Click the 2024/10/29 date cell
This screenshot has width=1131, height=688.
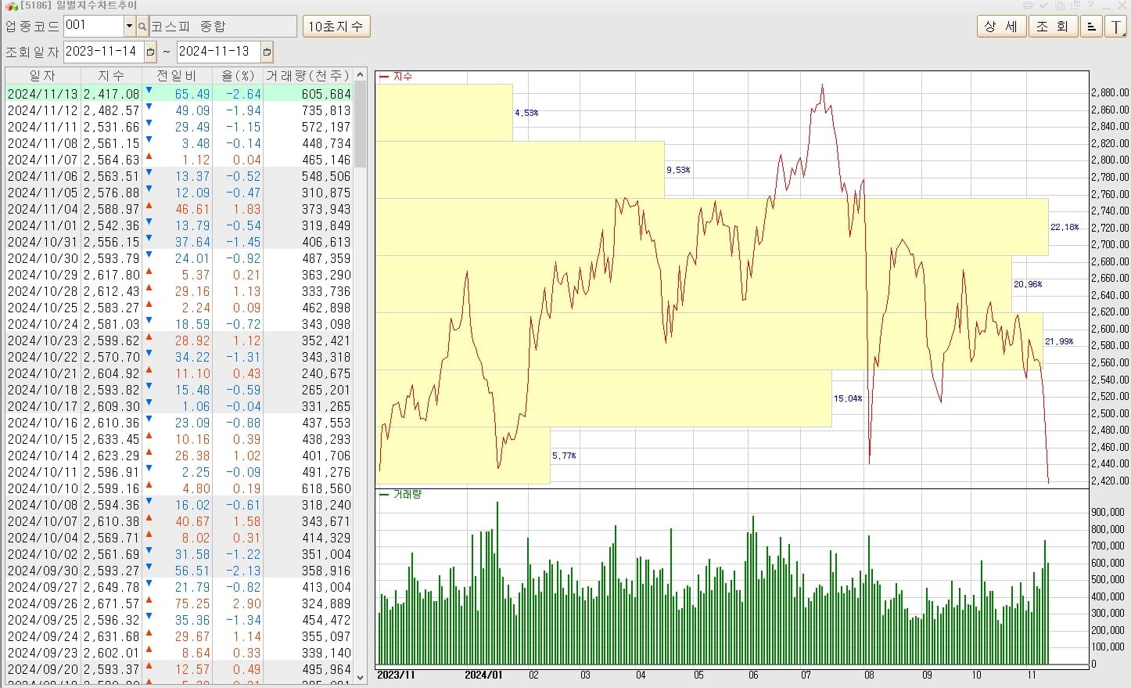(43, 275)
